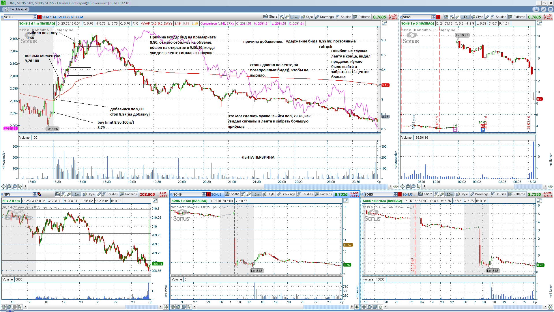This screenshot has width=554, height=312.
Task: Open settings wrench in daily SONS chart
Action: (457, 17)
